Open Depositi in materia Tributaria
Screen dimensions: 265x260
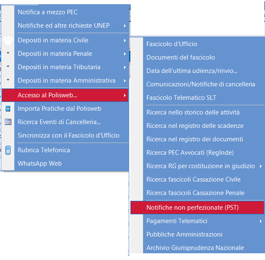pyautogui.click(x=59, y=67)
